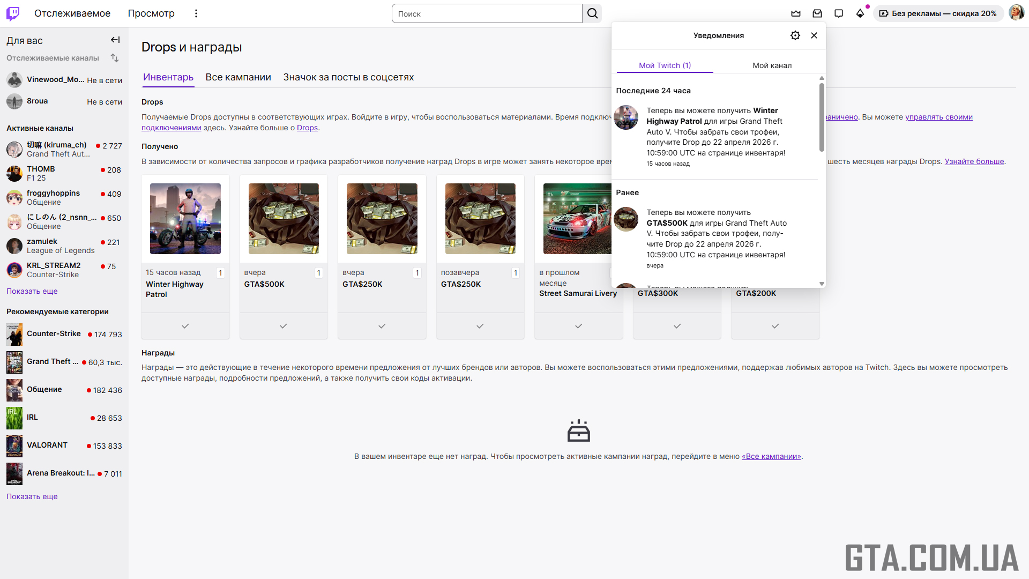Click the Twitch logo home icon
Image resolution: width=1029 pixels, height=579 pixels.
click(13, 13)
